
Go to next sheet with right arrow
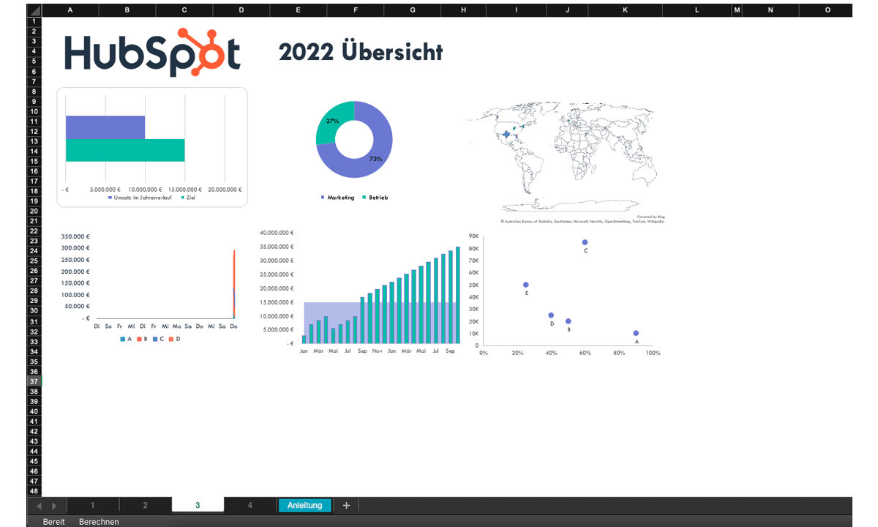click(x=54, y=505)
